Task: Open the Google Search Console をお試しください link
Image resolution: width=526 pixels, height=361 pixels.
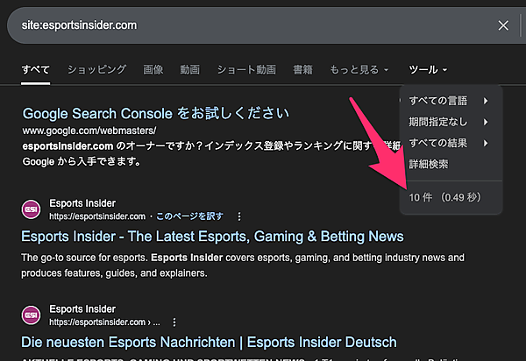Action: point(156,114)
